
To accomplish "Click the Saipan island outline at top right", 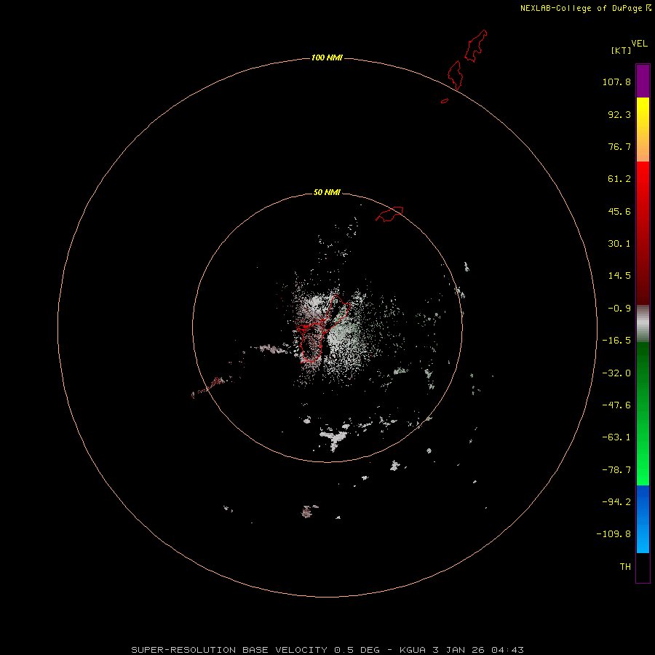I will 476,46.
